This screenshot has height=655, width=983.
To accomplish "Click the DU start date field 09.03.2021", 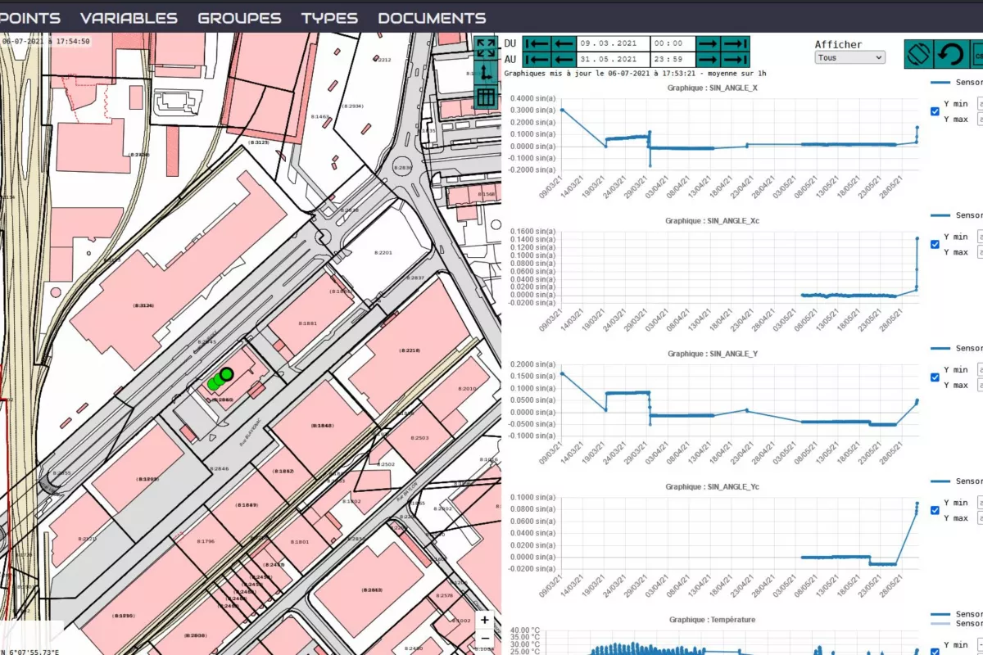I will [x=609, y=43].
